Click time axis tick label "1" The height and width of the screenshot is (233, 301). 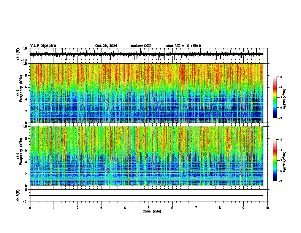(54, 208)
